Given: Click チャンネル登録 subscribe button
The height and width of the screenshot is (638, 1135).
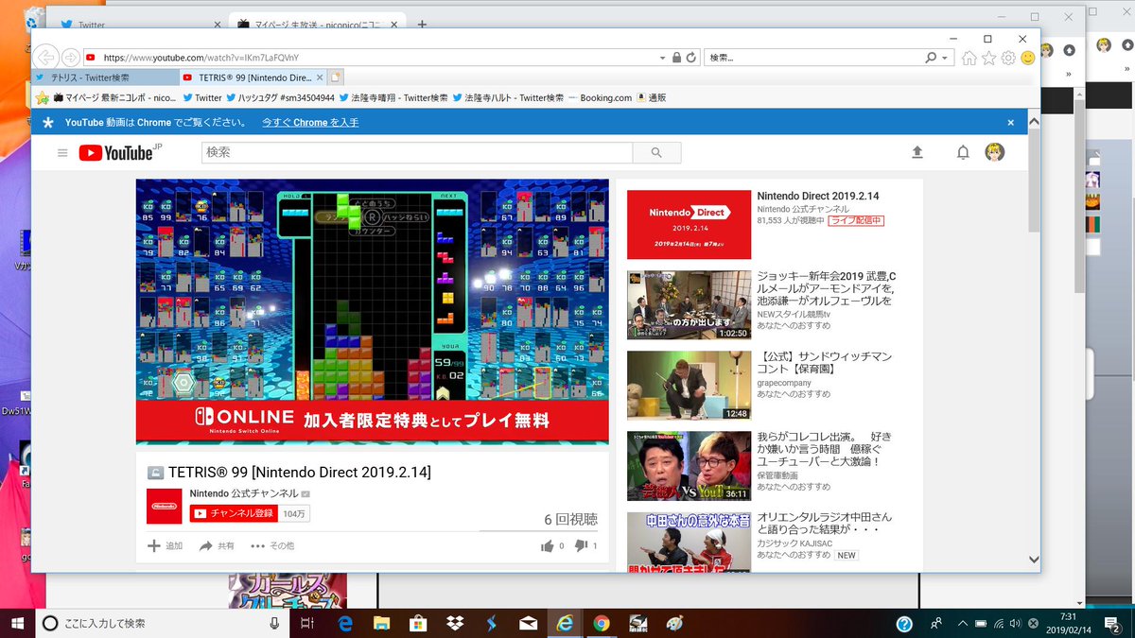Looking at the screenshot, I should (x=235, y=513).
